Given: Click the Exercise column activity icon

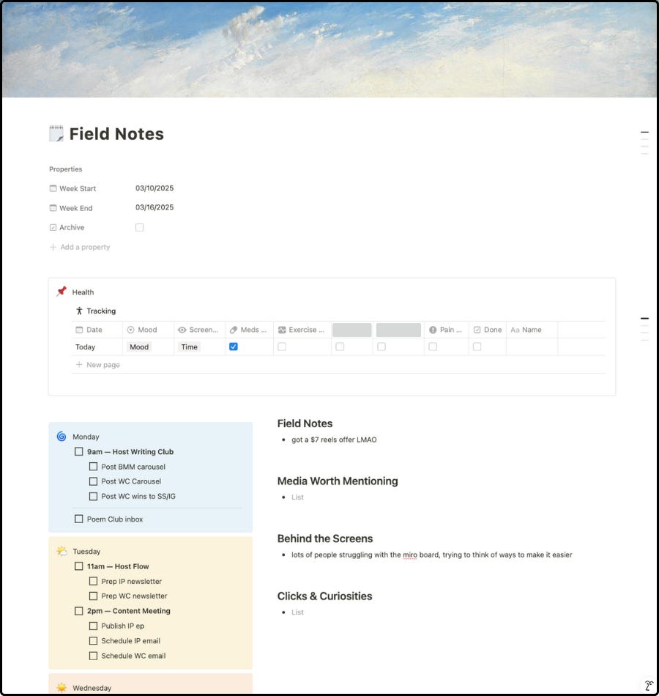Looking at the screenshot, I should click(282, 330).
